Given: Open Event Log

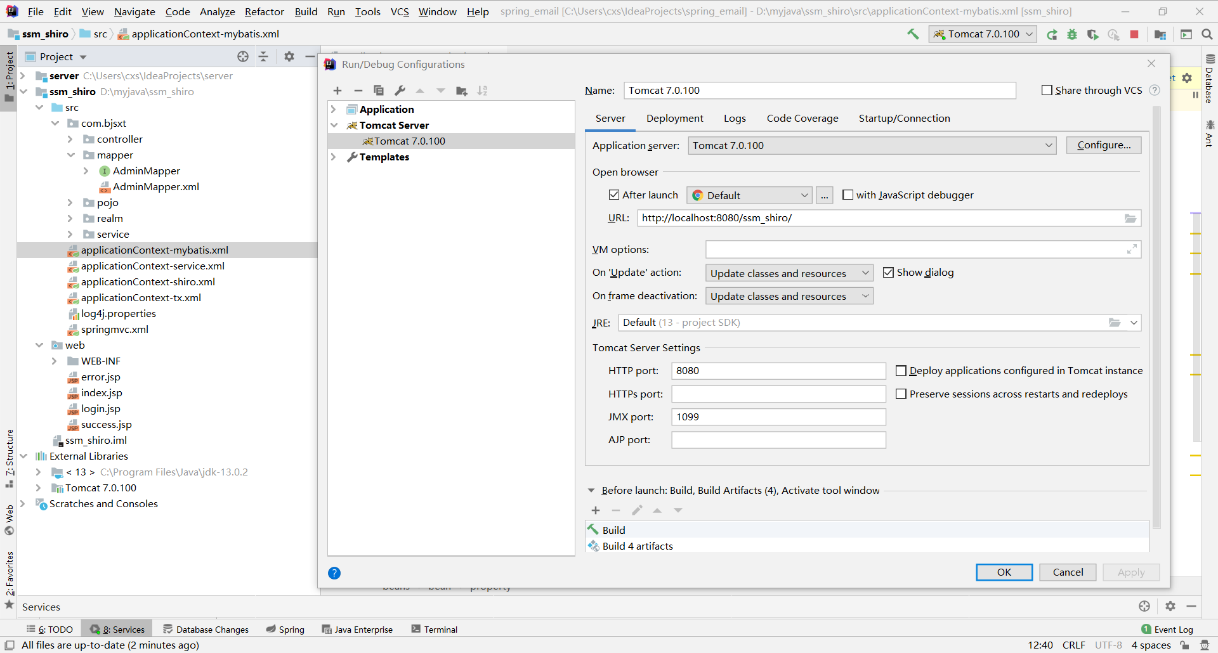Looking at the screenshot, I should 1167,629.
